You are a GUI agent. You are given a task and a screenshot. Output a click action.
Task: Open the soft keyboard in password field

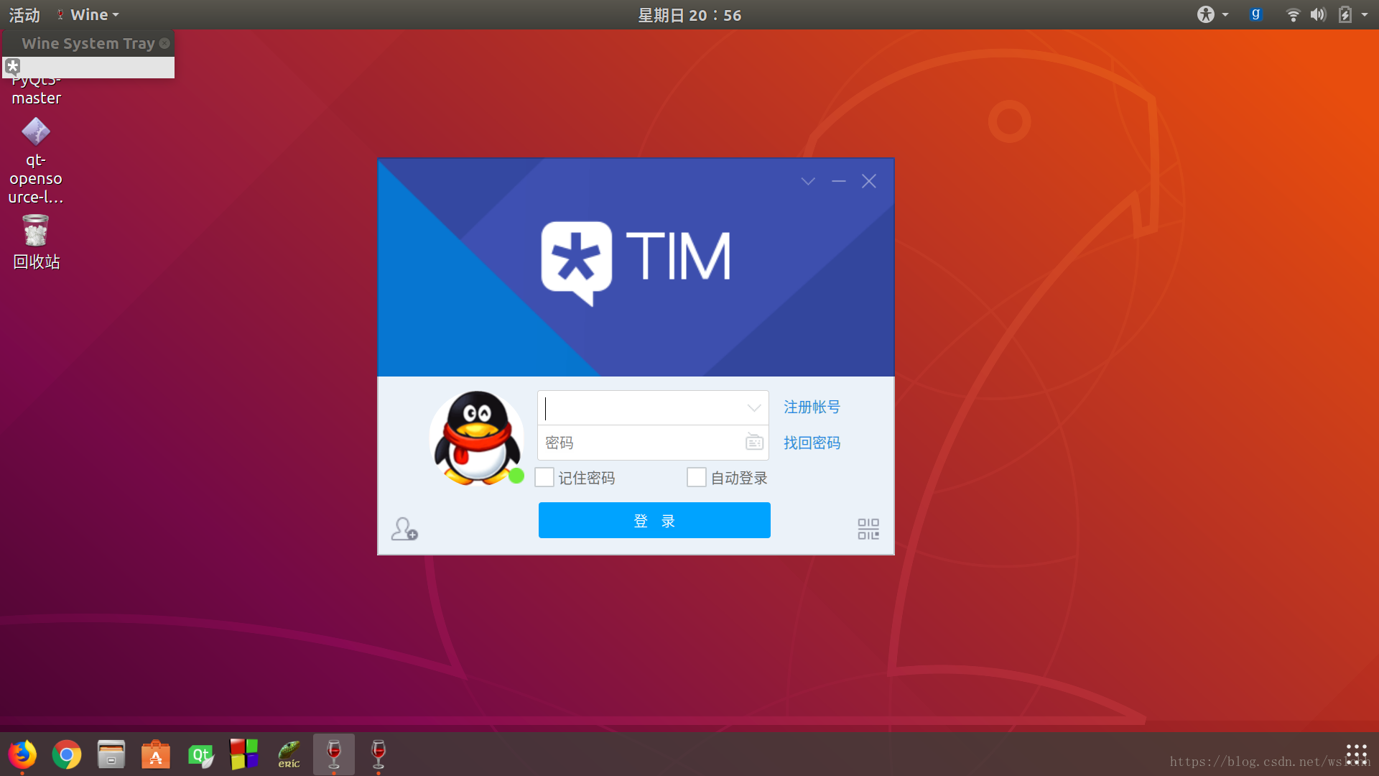pos(754,442)
